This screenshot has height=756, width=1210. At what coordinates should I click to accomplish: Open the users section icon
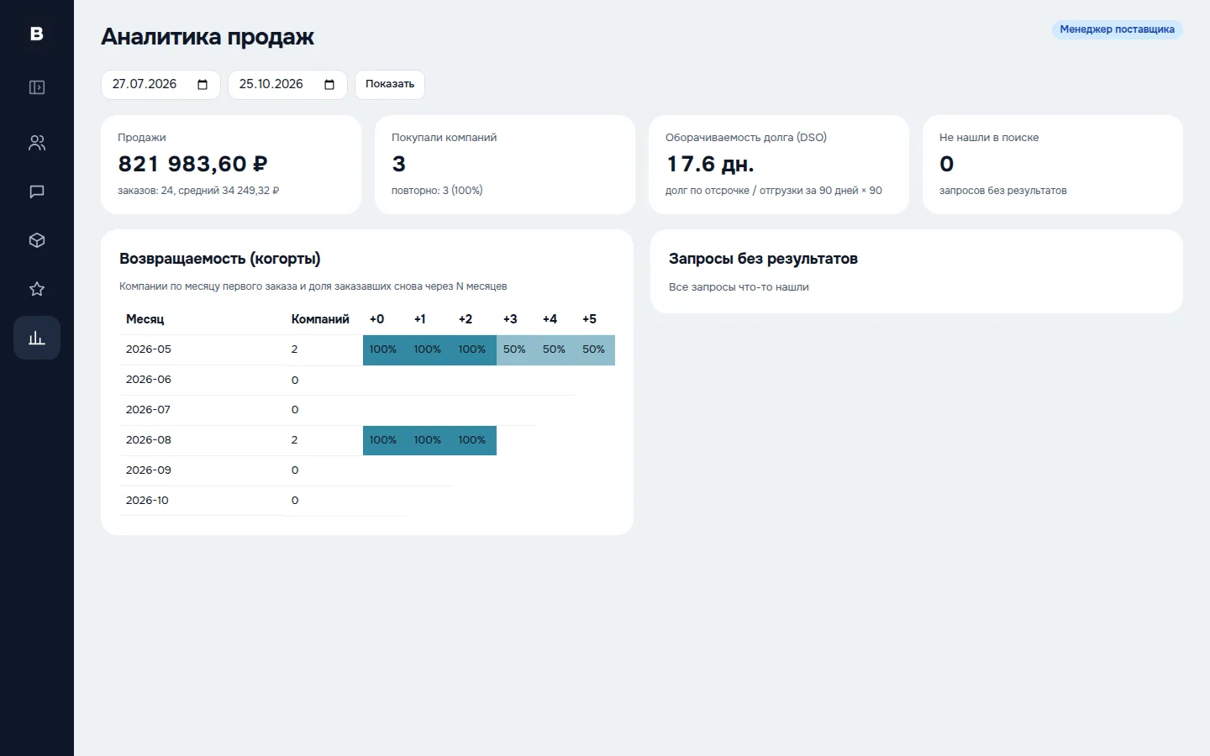[37, 143]
